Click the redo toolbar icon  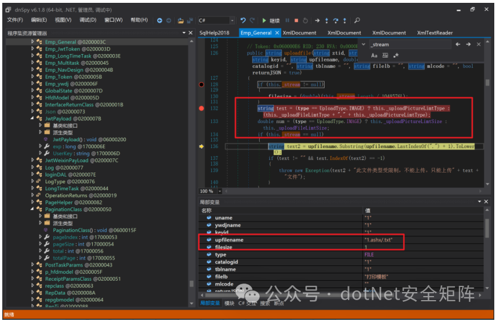tap(252, 20)
